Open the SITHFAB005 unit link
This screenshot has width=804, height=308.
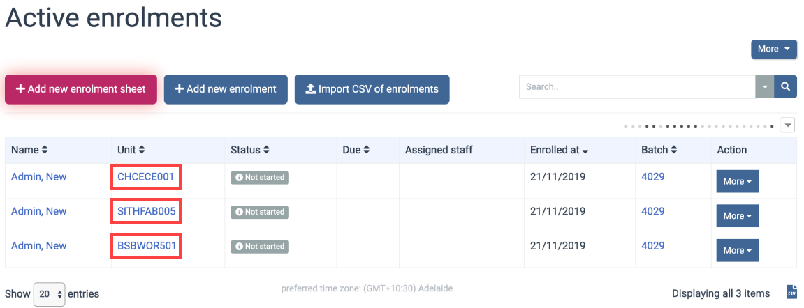tap(146, 211)
